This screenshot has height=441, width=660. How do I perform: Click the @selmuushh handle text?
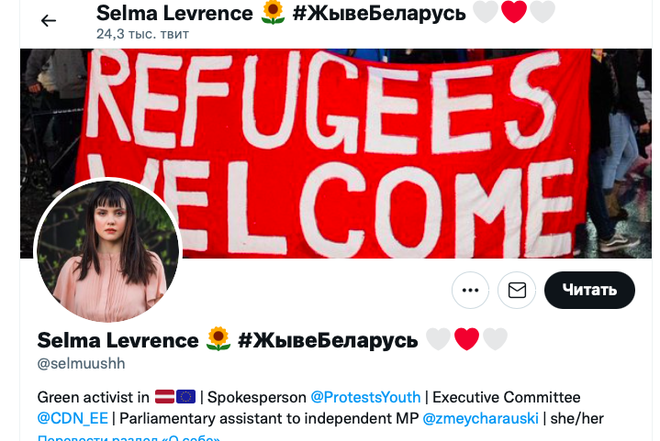[81, 363]
